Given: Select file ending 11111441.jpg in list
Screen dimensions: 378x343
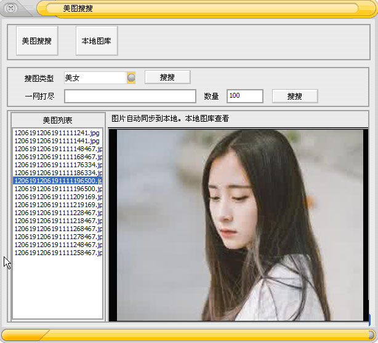Looking at the screenshot, I should pos(58,141).
